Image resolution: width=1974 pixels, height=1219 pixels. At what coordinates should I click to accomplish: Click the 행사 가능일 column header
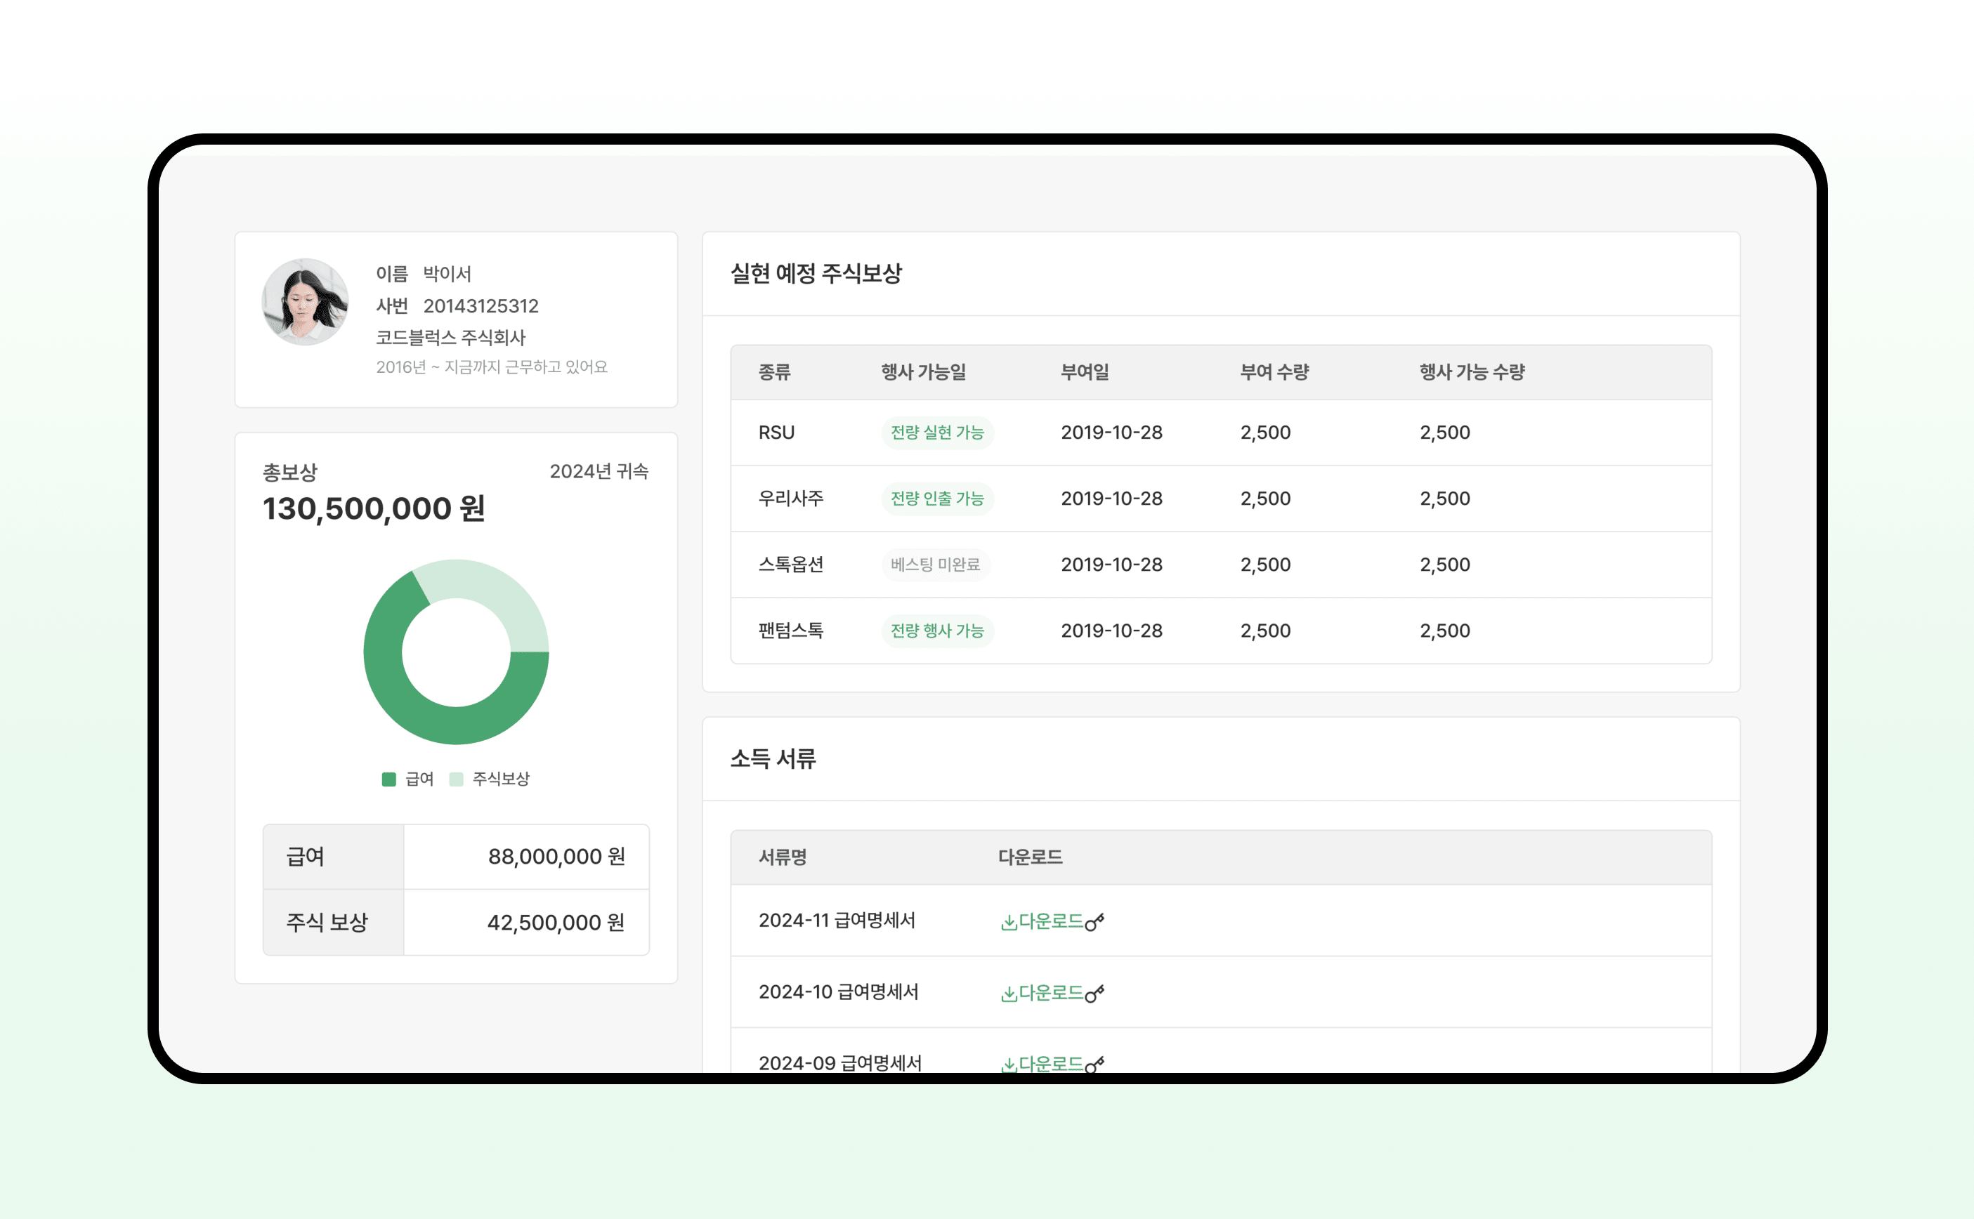(923, 371)
